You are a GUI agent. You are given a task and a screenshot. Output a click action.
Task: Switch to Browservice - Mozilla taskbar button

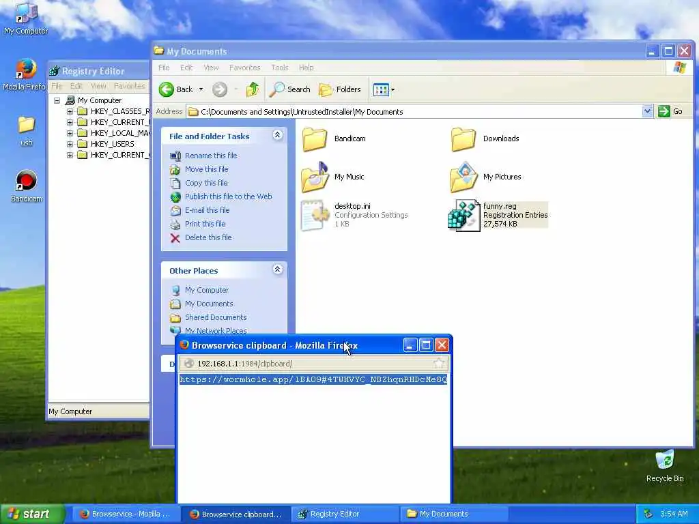126,514
